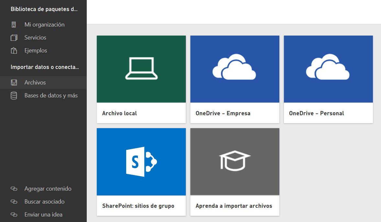Choose the OneDrive - Empresa label
The image size is (381, 222).
tap(223, 114)
